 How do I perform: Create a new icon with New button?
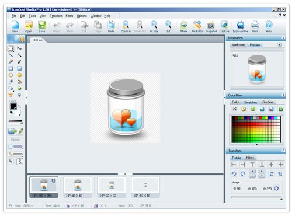(x=15, y=27)
